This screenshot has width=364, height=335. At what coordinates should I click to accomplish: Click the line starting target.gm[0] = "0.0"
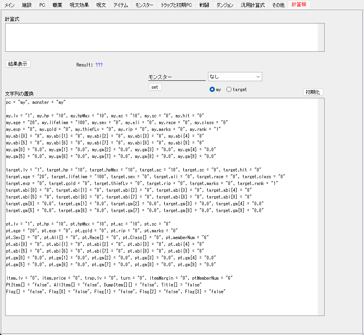[135, 204]
